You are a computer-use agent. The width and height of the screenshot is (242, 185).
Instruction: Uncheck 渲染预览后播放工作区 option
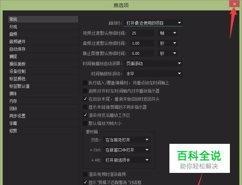click(x=85, y=115)
